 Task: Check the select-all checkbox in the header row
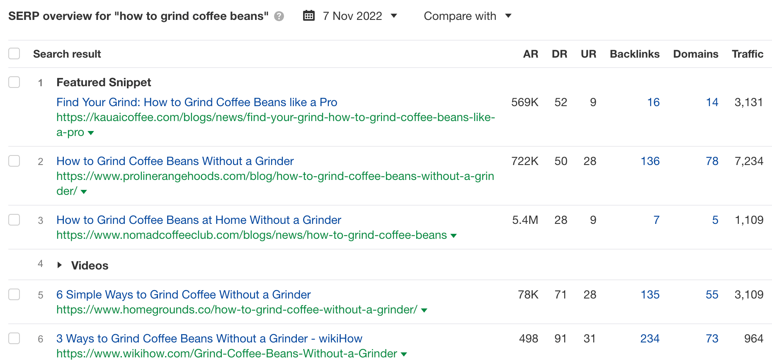[x=14, y=53]
